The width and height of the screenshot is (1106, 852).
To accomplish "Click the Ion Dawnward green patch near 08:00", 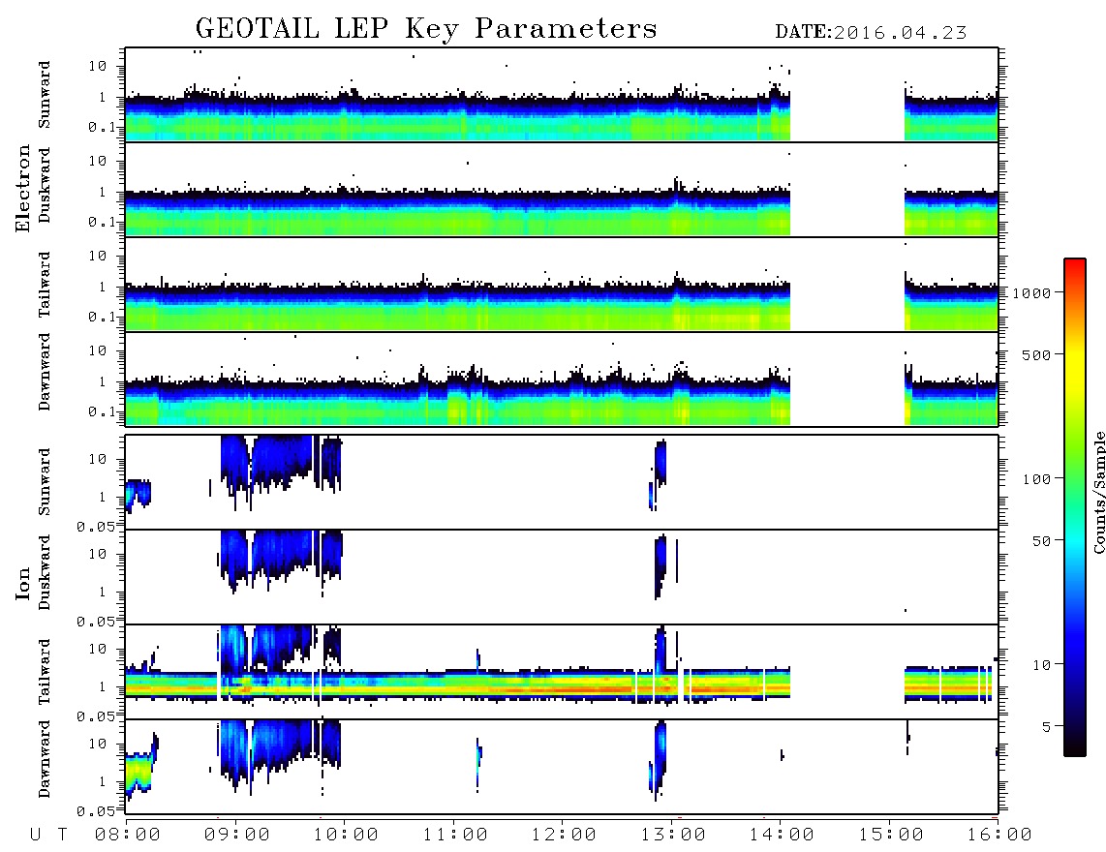I will [138, 773].
